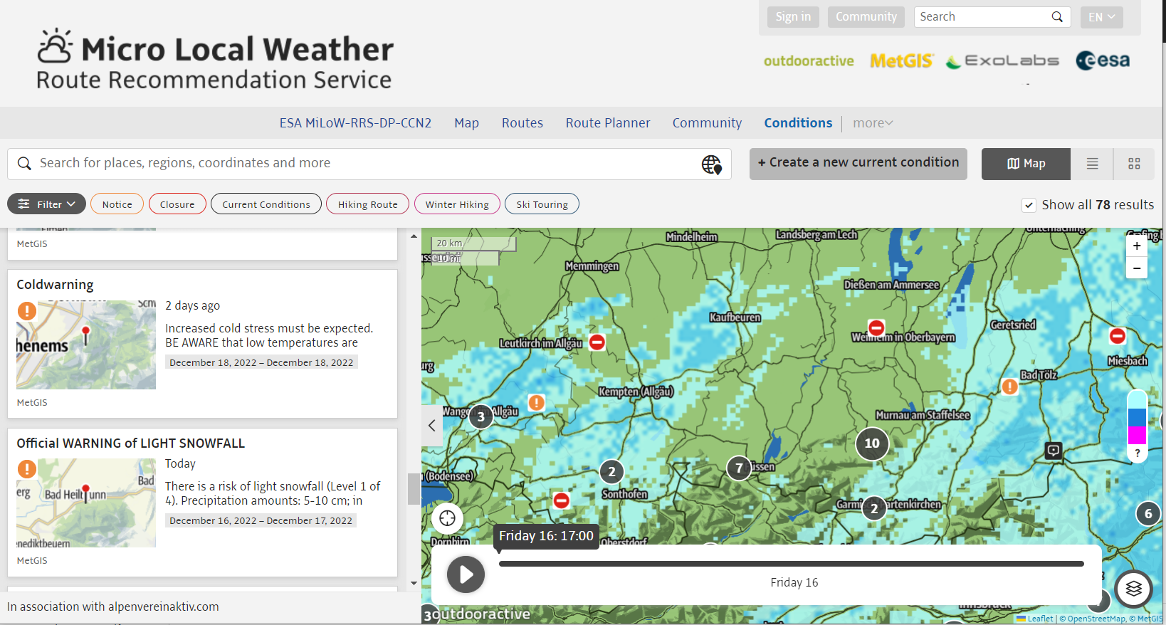Open Official WARNING of LIGHT SNOWFALL title

tap(131, 443)
